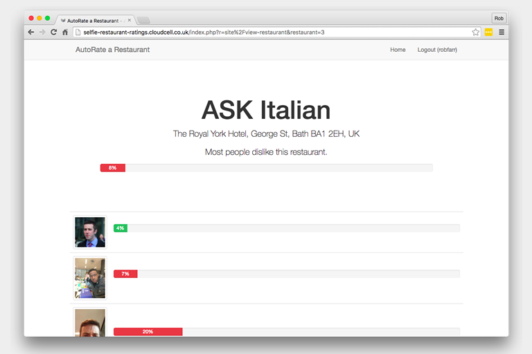Go to browser home page icon
Image resolution: width=532 pixels, height=354 pixels.
[65, 32]
